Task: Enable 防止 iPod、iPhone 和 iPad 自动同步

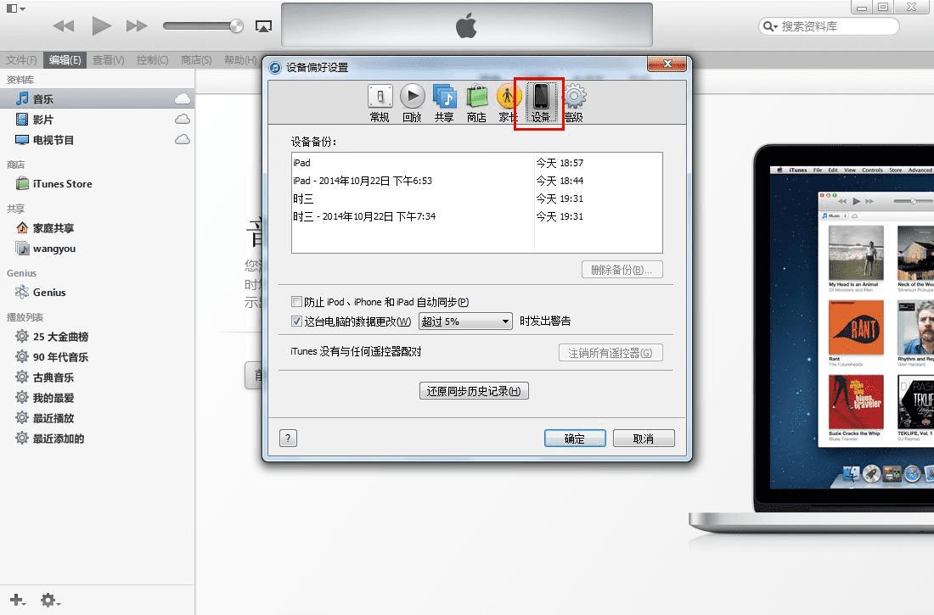Action: pyautogui.click(x=297, y=302)
